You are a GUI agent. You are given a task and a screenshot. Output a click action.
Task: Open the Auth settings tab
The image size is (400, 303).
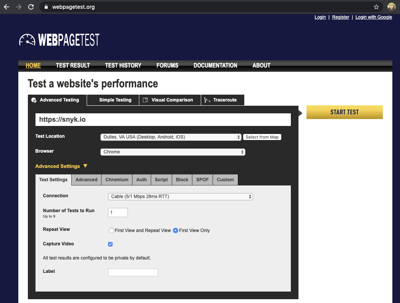[142, 180]
